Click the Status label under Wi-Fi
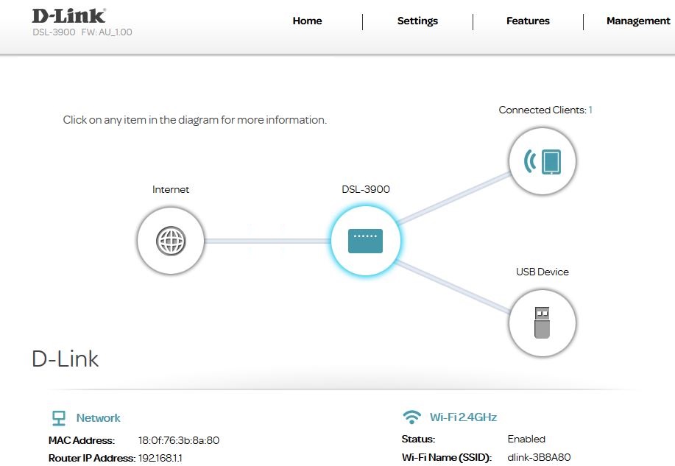 tap(418, 439)
